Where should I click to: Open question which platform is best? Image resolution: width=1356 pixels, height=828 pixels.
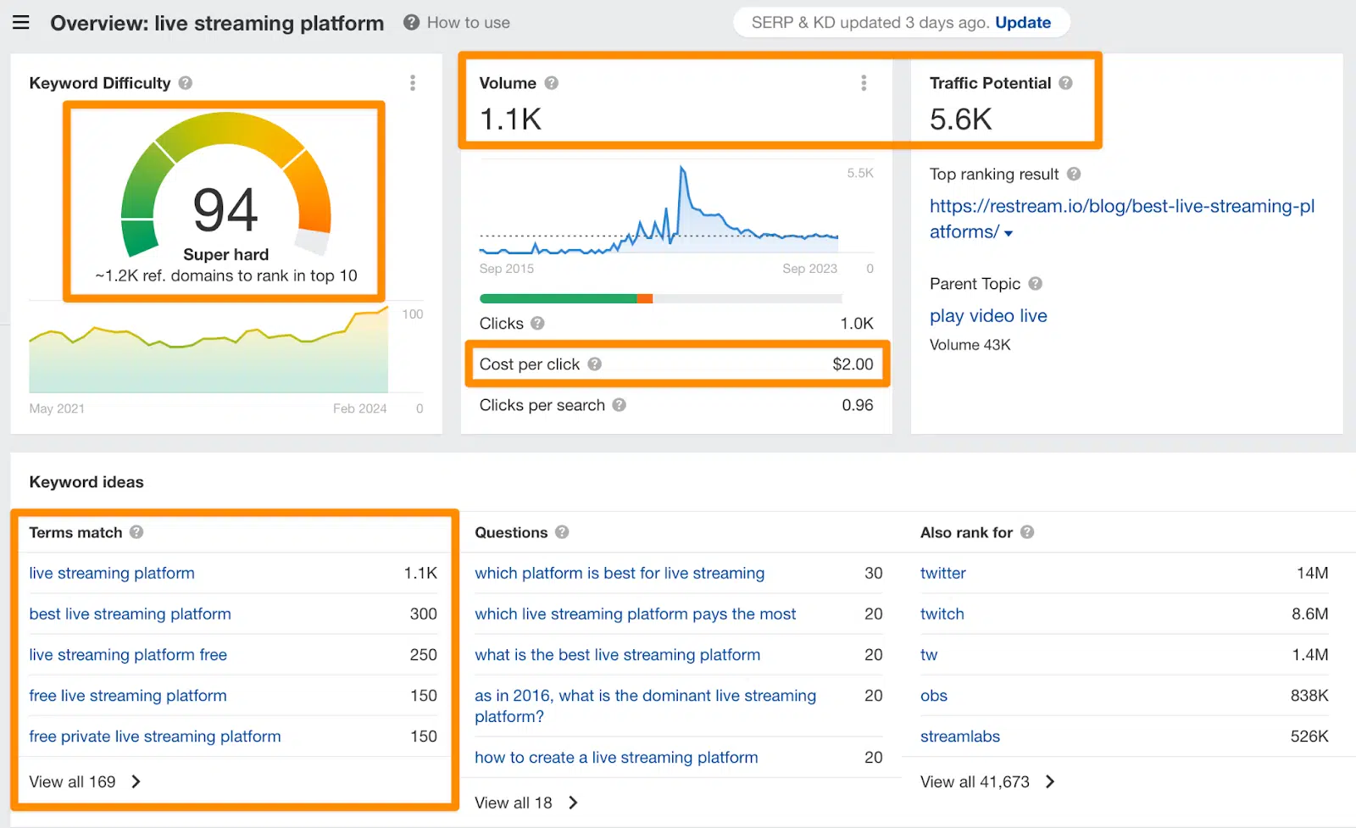pos(620,573)
